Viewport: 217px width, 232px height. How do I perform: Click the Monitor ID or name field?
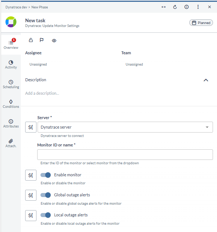pyautogui.click(x=125, y=154)
